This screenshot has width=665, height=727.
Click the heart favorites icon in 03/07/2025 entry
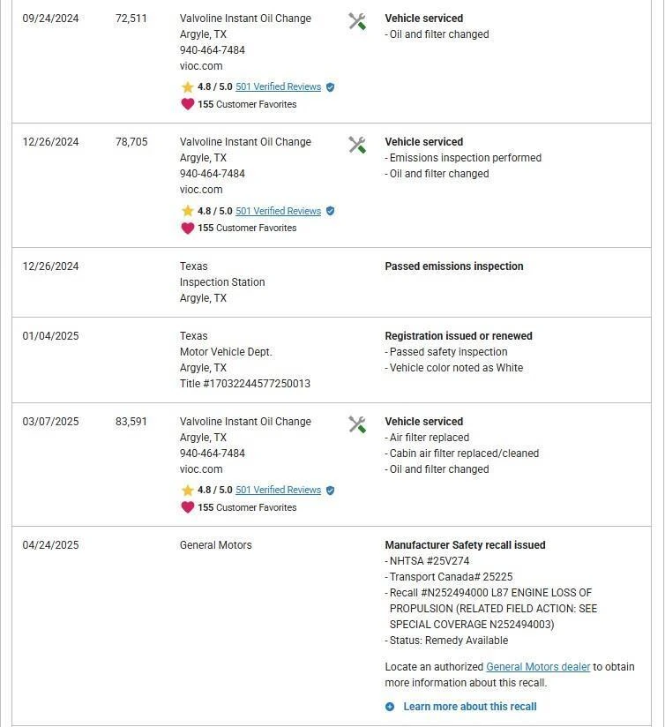[187, 507]
